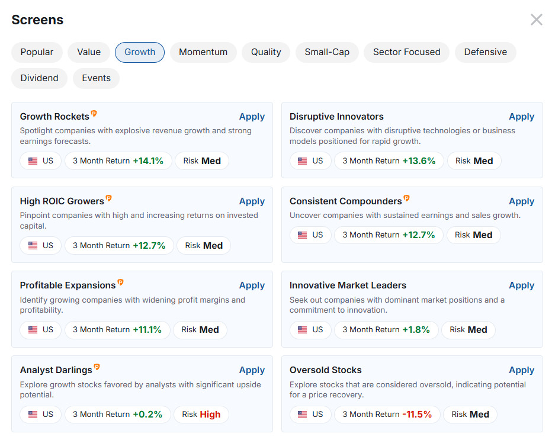This screenshot has height=443, width=552.
Task: Click the premium badge on Profitable Expansions
Action: (121, 282)
